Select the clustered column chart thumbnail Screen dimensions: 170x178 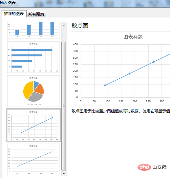[33, 30]
